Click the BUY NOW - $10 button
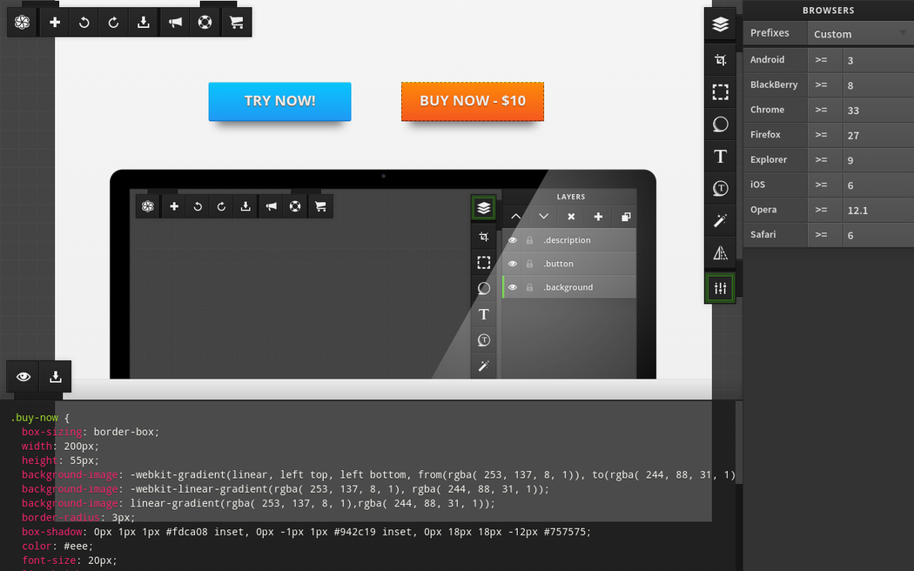 [473, 101]
